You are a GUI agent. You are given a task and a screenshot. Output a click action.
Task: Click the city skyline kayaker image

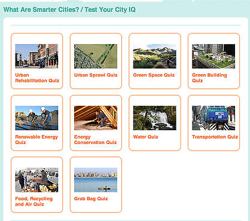[96, 180]
